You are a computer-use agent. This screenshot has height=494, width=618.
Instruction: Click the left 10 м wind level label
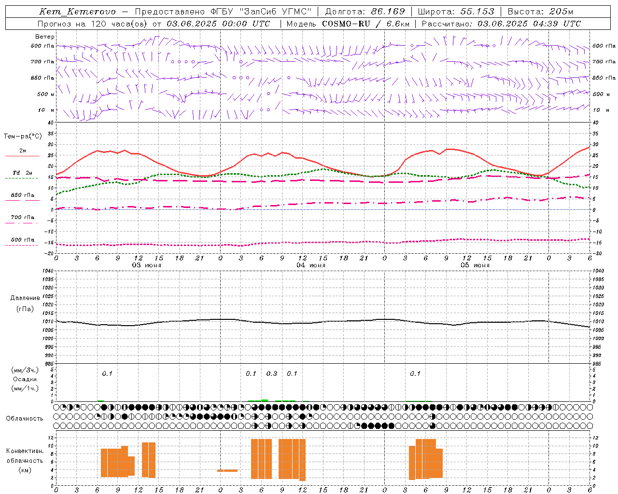[46, 110]
